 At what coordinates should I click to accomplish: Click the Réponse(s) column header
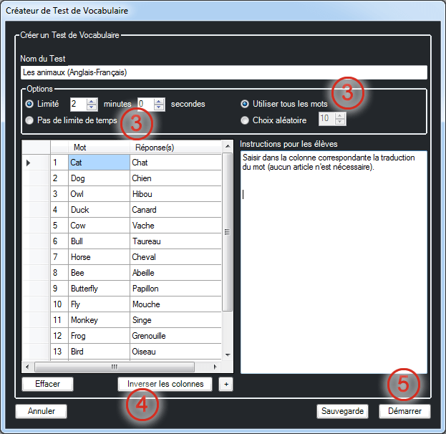click(175, 148)
